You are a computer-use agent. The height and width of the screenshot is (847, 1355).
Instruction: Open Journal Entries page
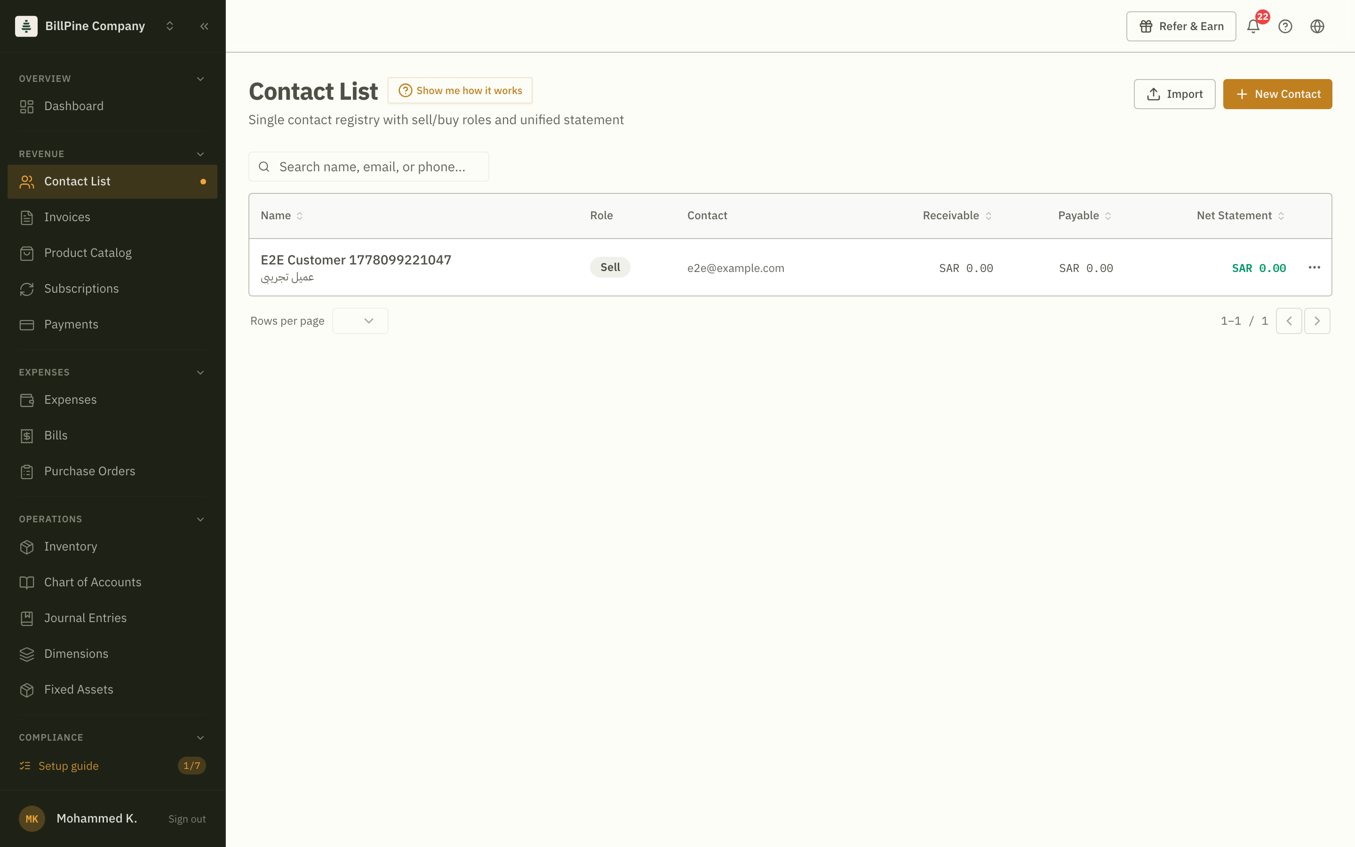pyautogui.click(x=112, y=618)
